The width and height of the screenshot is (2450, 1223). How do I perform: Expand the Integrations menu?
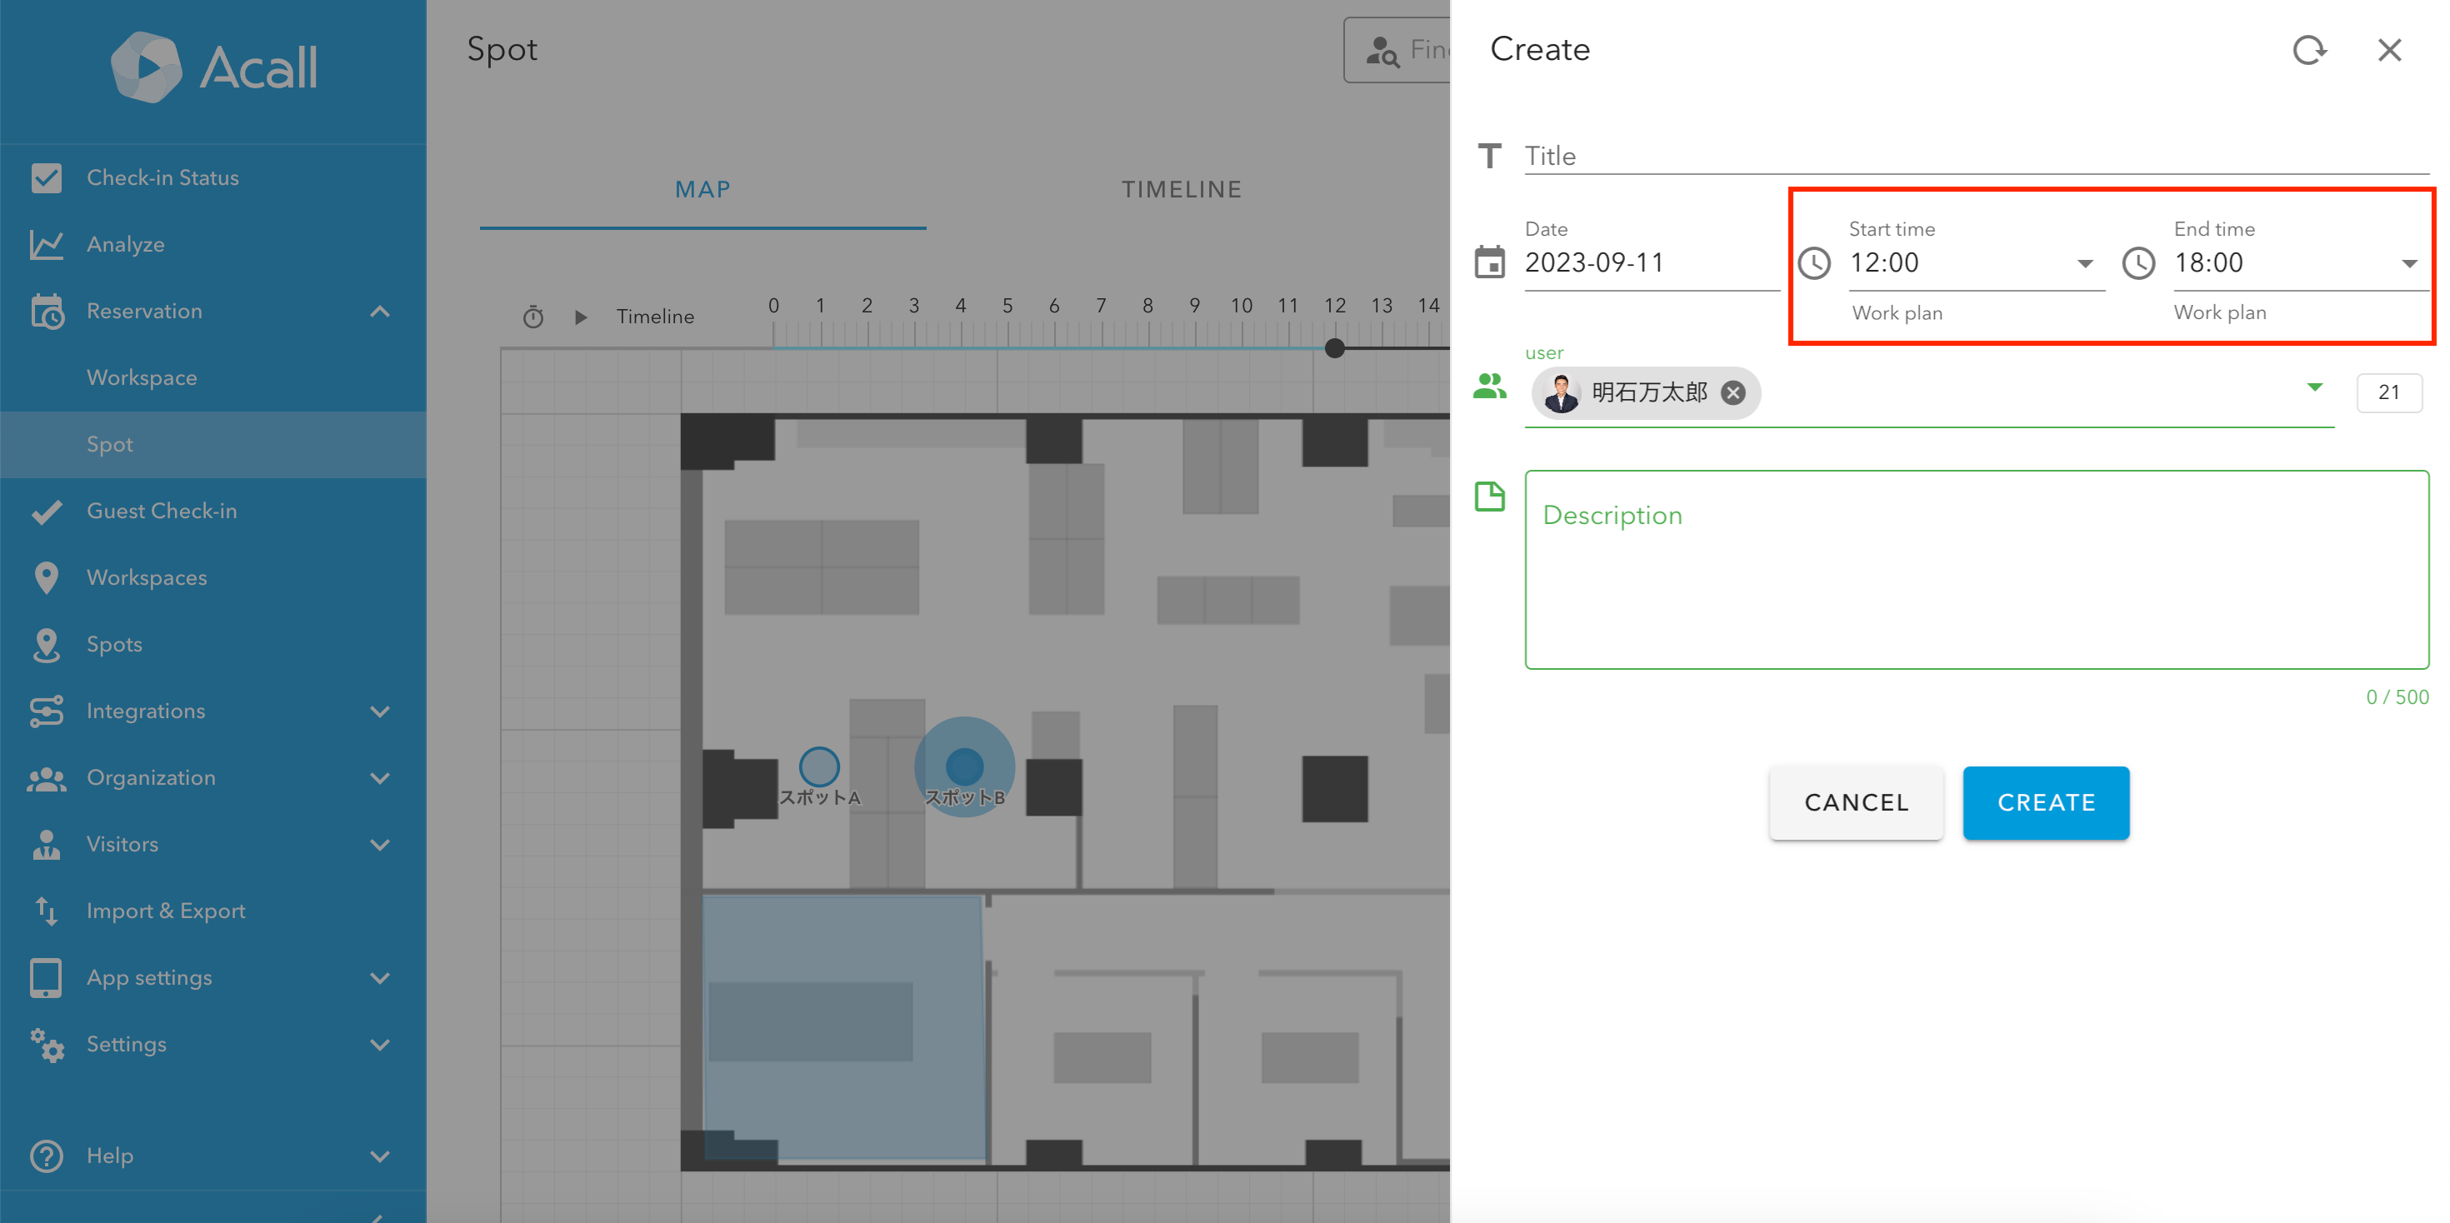pyautogui.click(x=379, y=711)
